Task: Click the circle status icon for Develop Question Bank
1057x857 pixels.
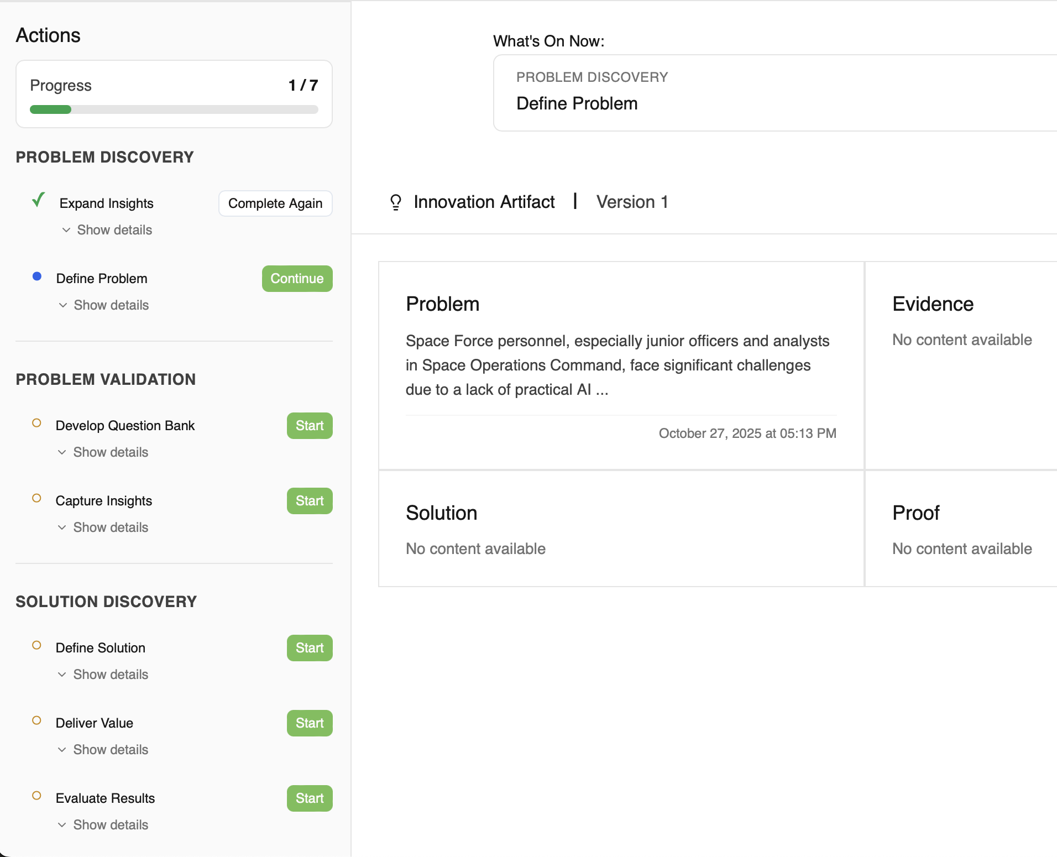Action: point(36,424)
